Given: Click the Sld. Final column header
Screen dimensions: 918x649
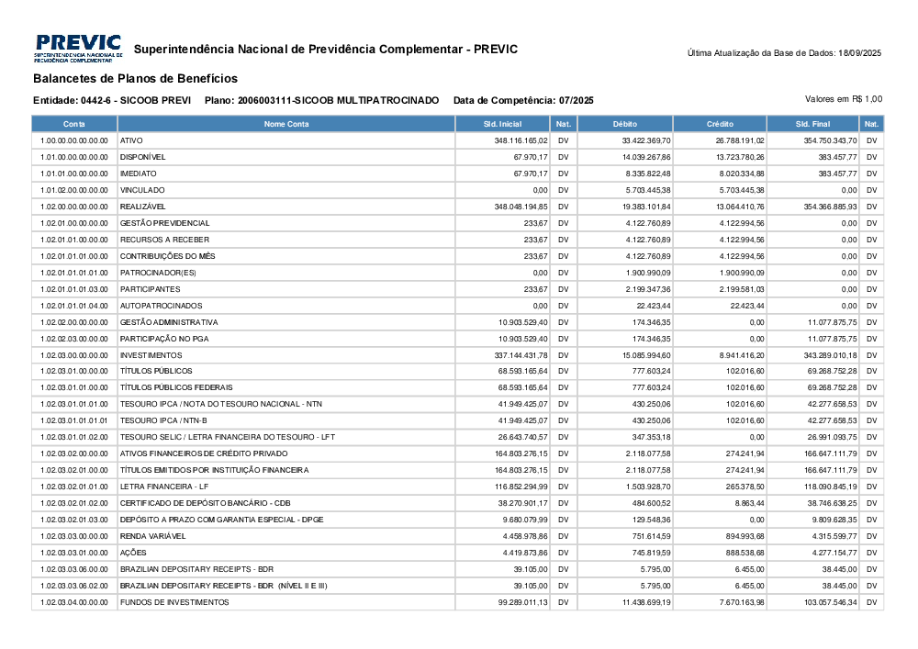Looking at the screenshot, I should [812, 124].
